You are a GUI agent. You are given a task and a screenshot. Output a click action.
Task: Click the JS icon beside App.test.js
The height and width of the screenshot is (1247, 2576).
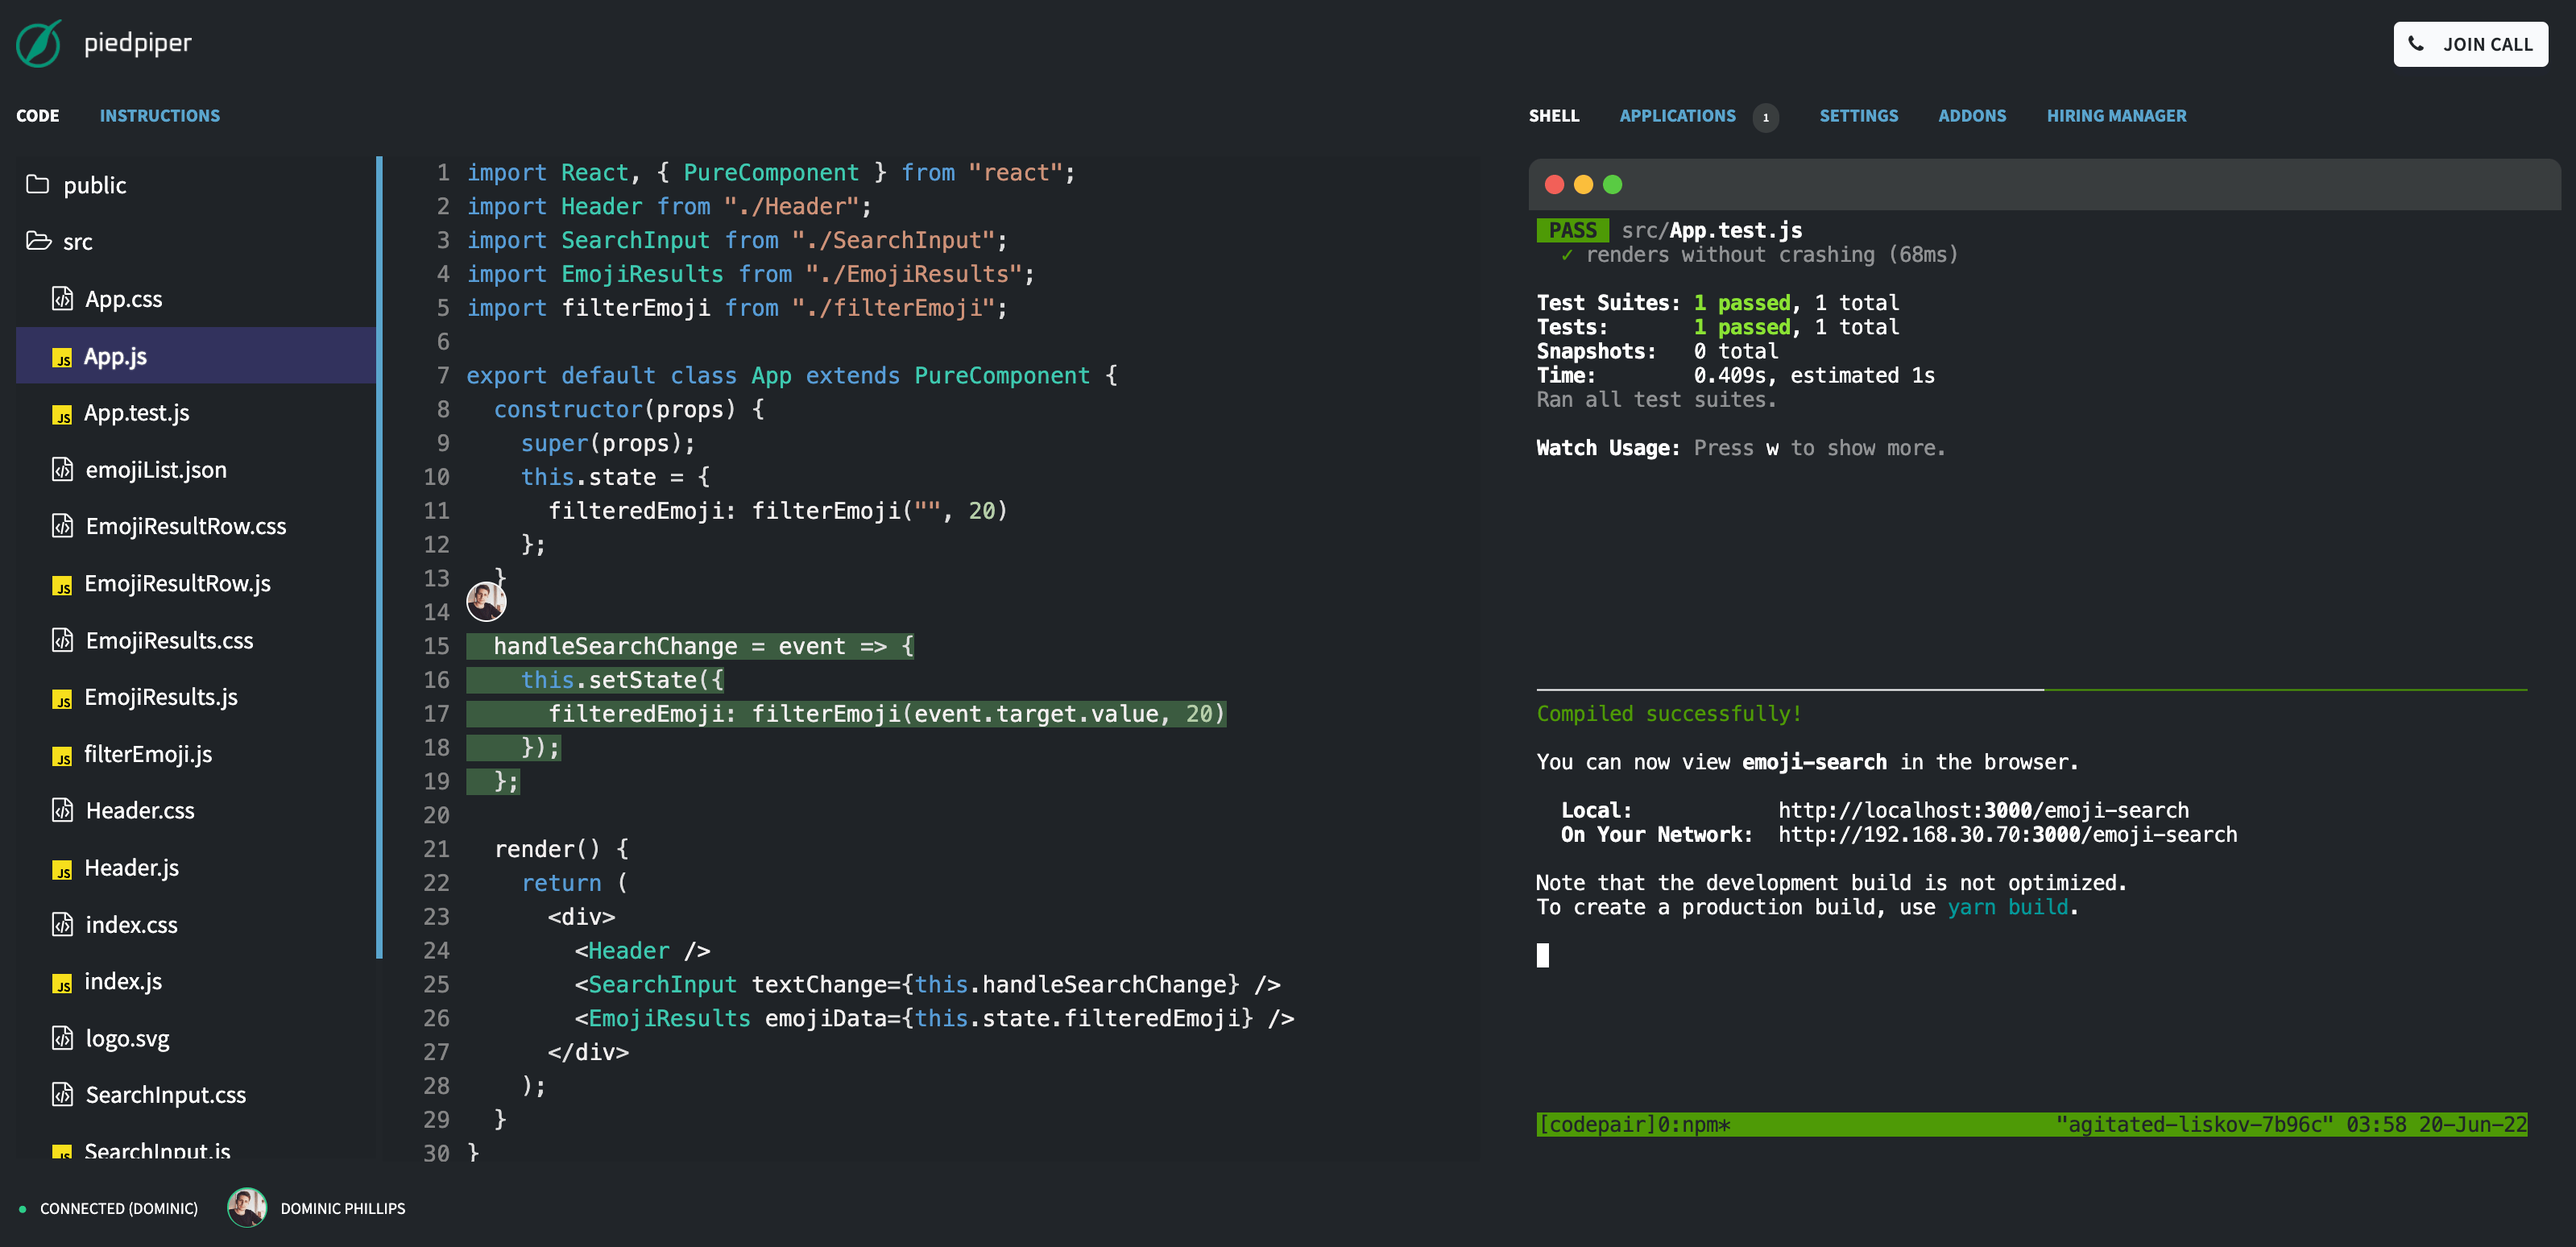pos(62,414)
